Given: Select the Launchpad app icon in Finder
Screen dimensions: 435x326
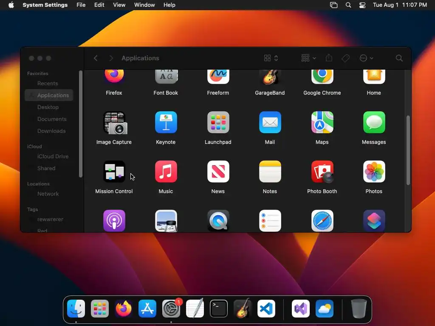Looking at the screenshot, I should [218, 122].
